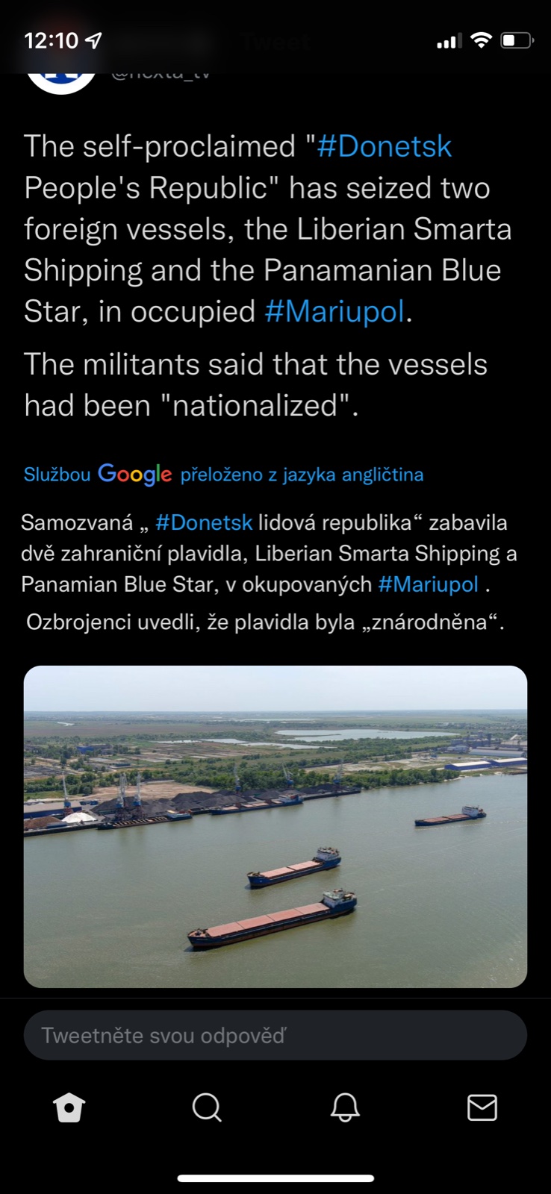Tap the Google logo in translation notice
Screen dimensions: 551x1194
point(135,474)
